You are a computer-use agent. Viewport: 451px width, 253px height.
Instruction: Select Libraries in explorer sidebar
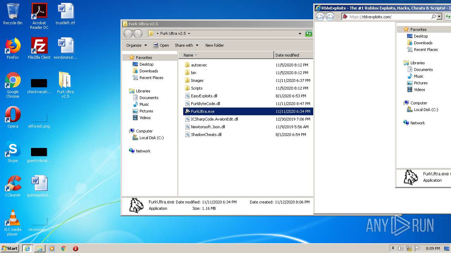pyautogui.click(x=143, y=91)
